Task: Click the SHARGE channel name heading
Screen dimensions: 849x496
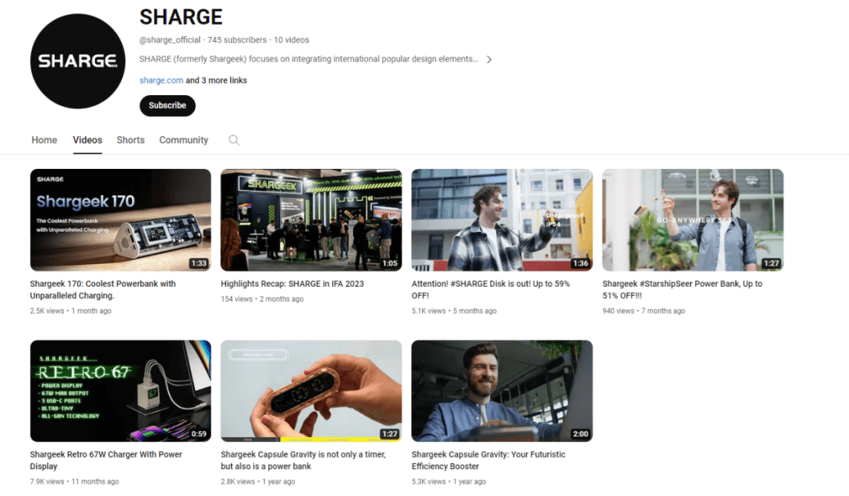Action: pyautogui.click(x=181, y=17)
